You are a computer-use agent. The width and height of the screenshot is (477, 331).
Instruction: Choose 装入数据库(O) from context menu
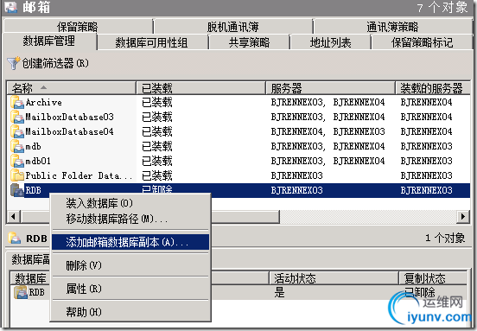click(x=130, y=203)
